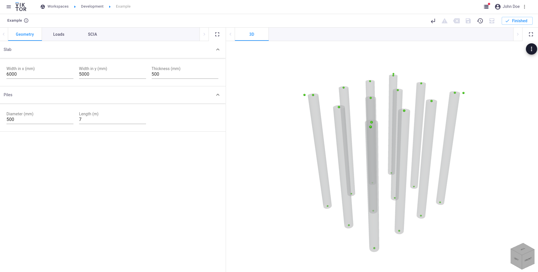Open the hamburger navigation menu
This screenshot has height=272, width=538.
pyautogui.click(x=9, y=7)
